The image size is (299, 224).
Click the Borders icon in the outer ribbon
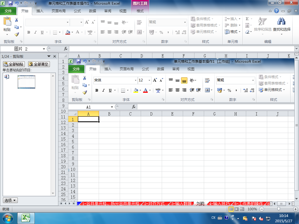click(55, 32)
